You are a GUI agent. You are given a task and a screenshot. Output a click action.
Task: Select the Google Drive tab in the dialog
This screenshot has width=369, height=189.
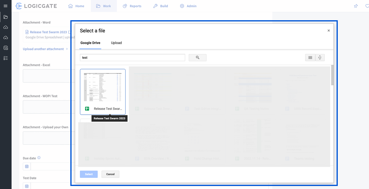(90, 43)
